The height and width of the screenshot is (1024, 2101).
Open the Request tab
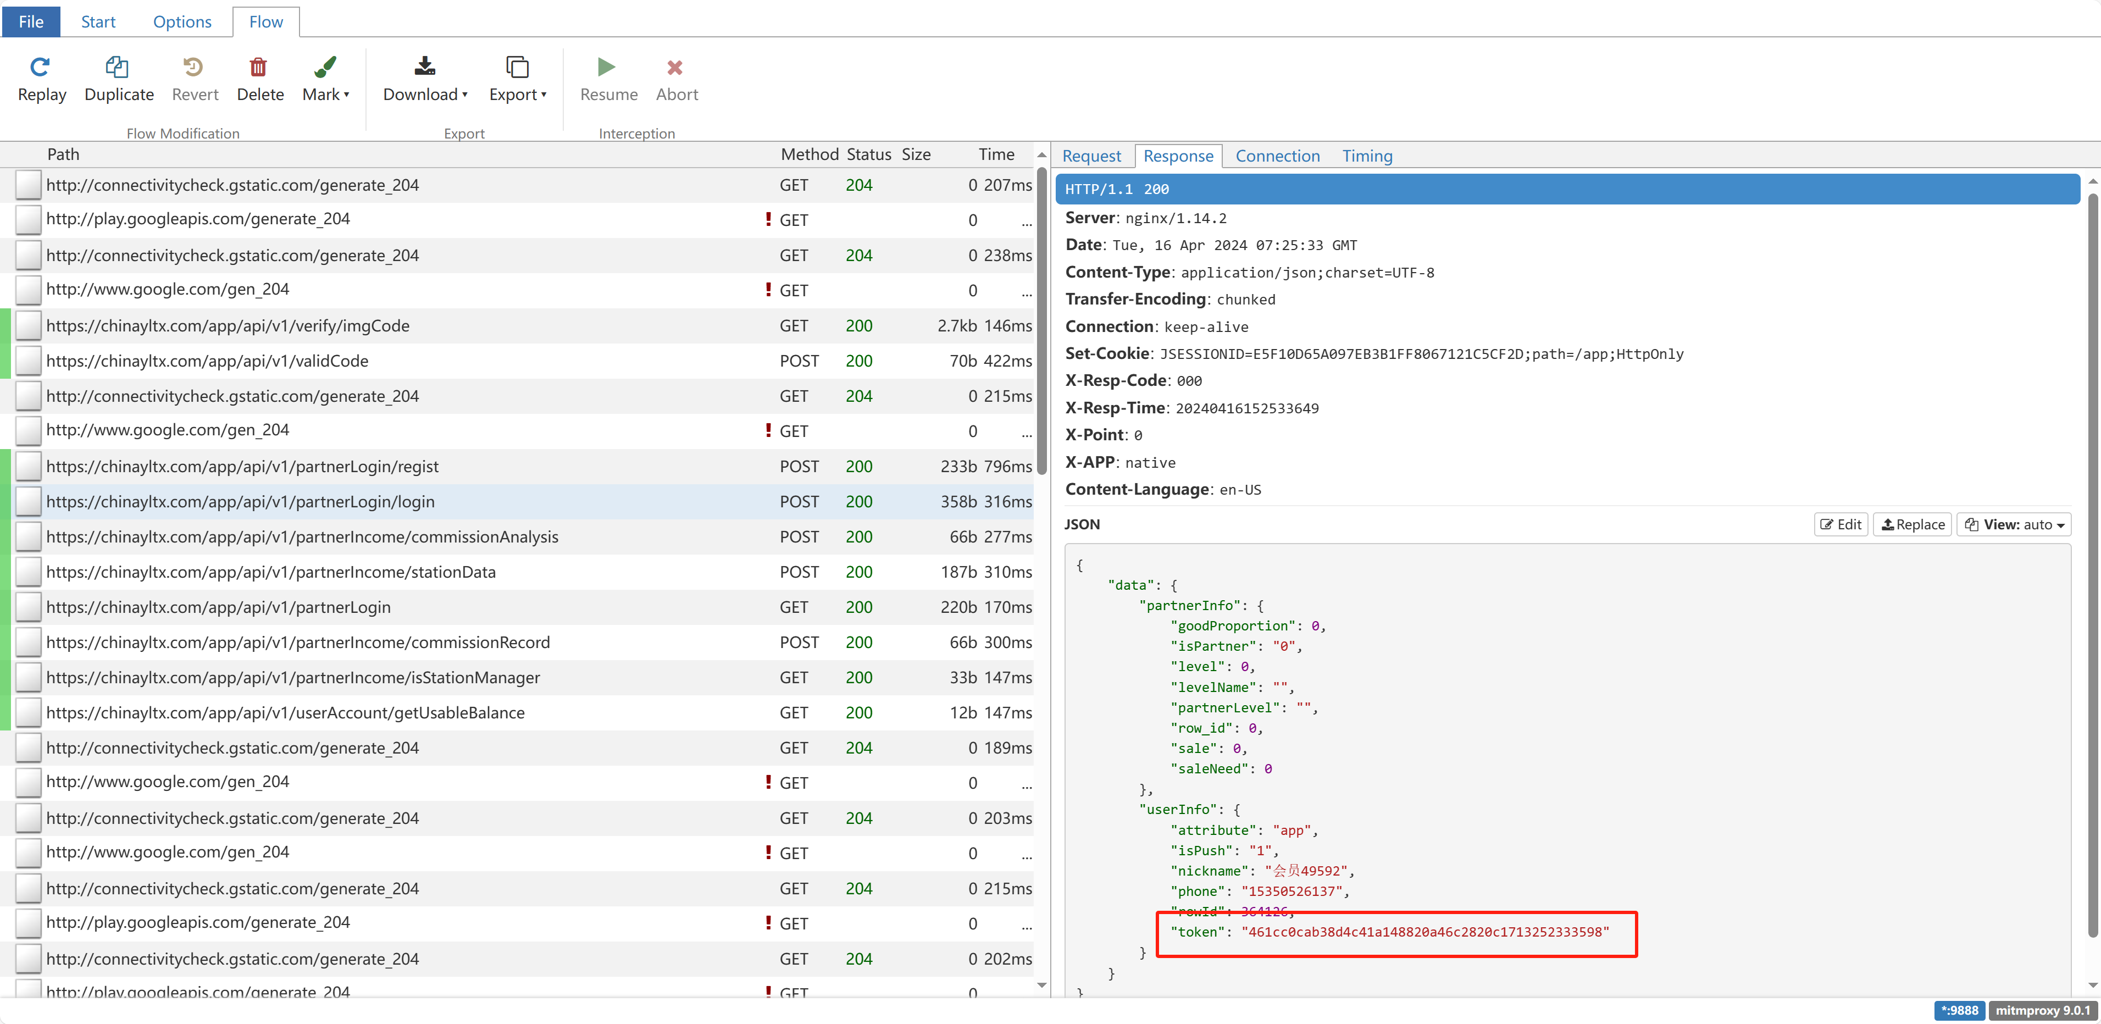[1091, 156]
